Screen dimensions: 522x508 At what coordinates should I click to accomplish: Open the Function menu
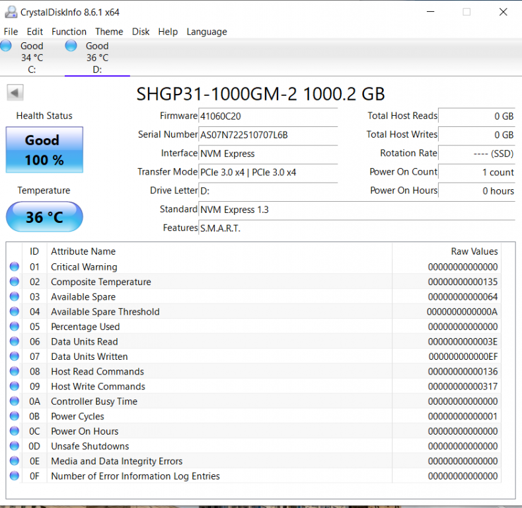pos(69,32)
